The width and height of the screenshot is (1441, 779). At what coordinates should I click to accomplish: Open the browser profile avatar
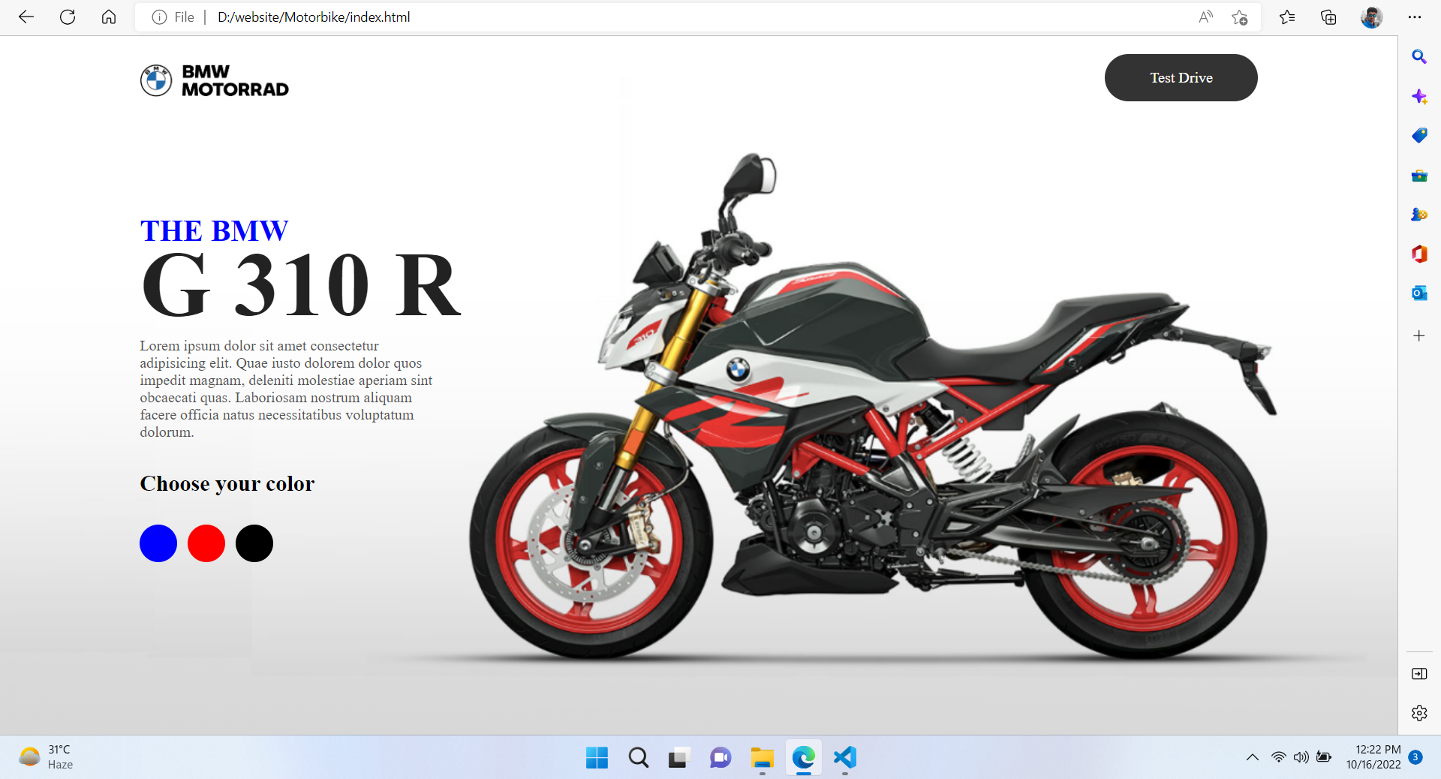(x=1371, y=17)
